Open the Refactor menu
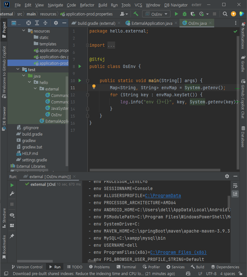Viewport: 247px width, 277px height. pos(87,5)
